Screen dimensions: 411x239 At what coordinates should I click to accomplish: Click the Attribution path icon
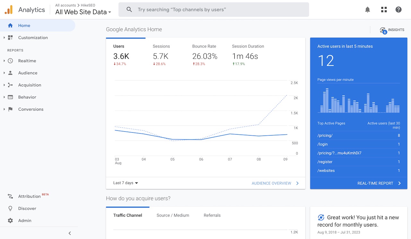click(x=10, y=196)
